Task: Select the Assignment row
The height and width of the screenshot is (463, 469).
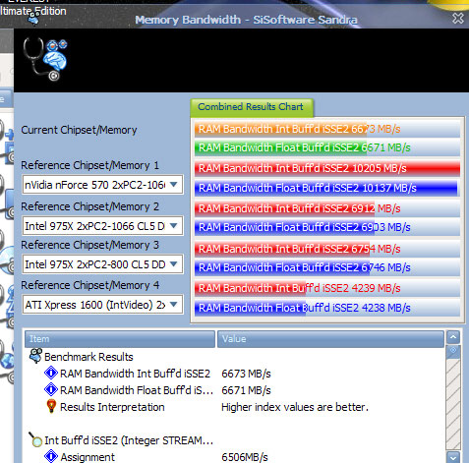Action: click(x=88, y=457)
